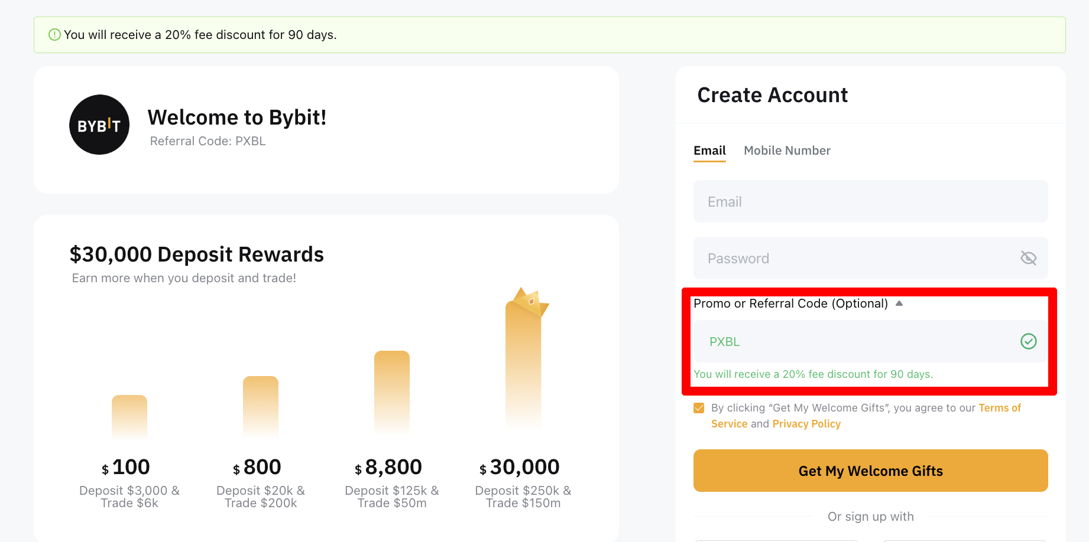Click the $8,800 reward bar

(x=392, y=393)
